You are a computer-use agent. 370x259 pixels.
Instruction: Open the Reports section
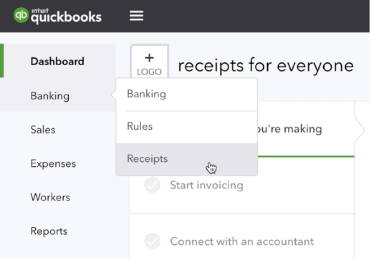point(49,231)
